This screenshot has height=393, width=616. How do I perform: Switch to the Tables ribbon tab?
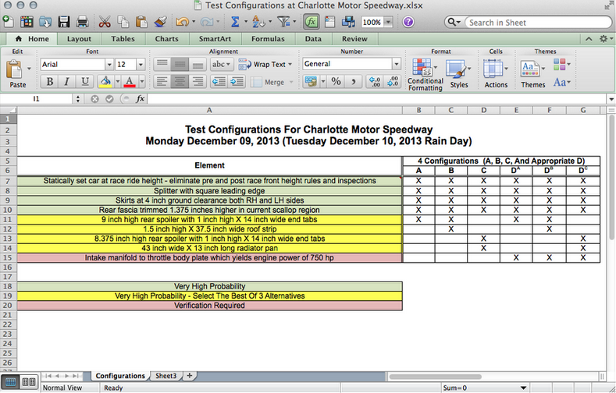[x=123, y=39]
